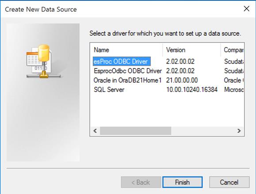
Task: Click the Microsoft company cell for SQL Server
Action: [234, 90]
